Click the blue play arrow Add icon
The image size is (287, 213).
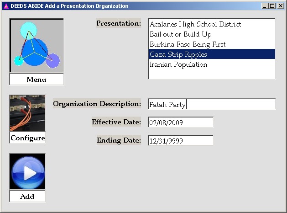(27, 172)
